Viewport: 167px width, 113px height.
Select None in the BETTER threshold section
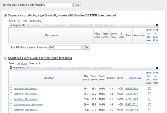(x=24, y=21)
